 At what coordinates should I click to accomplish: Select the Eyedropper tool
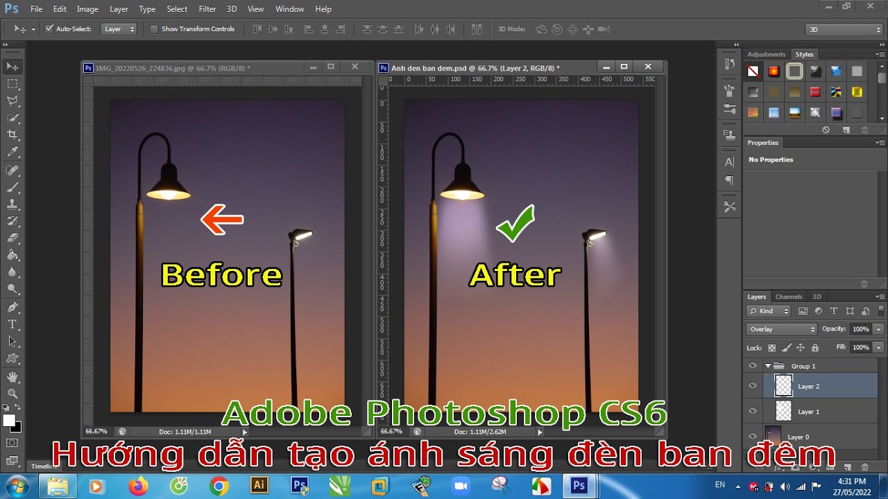click(12, 152)
